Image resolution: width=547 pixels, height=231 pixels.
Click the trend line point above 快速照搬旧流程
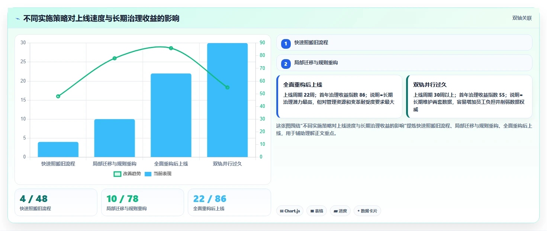58,96
